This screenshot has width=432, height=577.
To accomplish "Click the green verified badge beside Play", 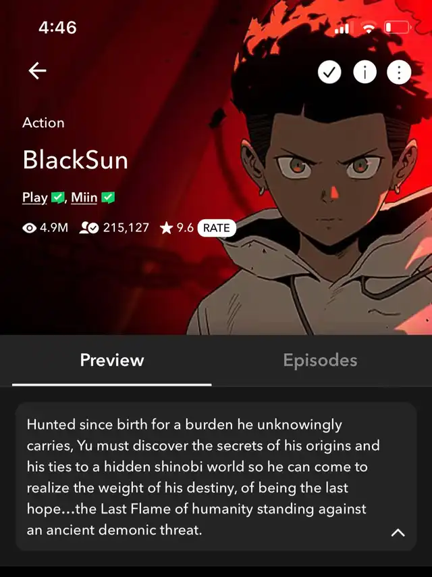I will point(57,198).
